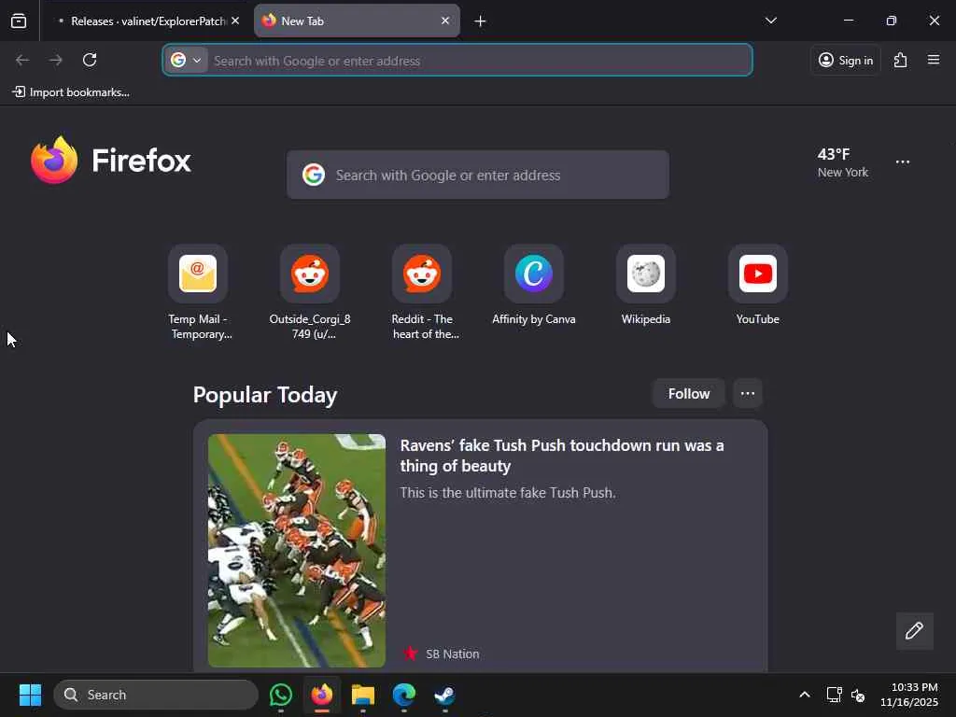The height and width of the screenshot is (717, 956).
Task: Open network status tray icon
Action: click(x=834, y=695)
